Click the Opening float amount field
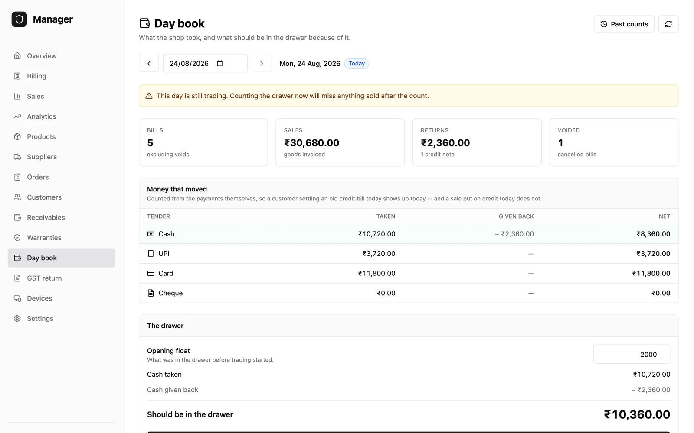 [632, 354]
